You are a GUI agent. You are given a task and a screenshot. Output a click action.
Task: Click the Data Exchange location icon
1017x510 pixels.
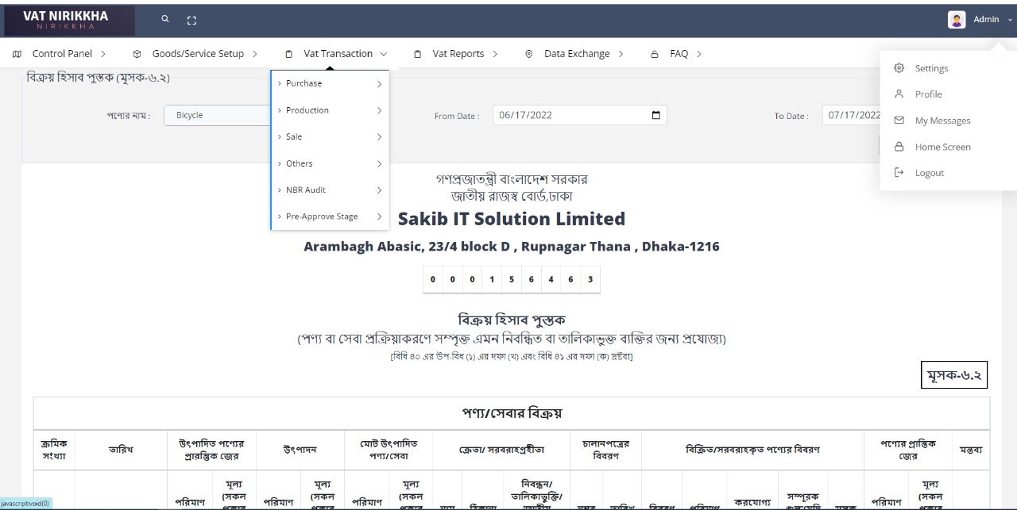[528, 54]
